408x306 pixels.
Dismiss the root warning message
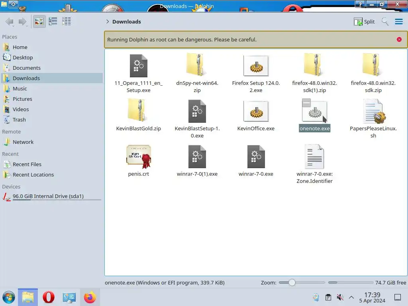coord(399,39)
